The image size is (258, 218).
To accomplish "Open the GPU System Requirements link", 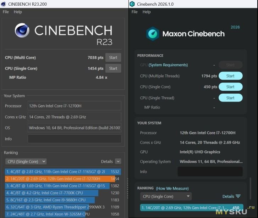I will pos(168,65).
